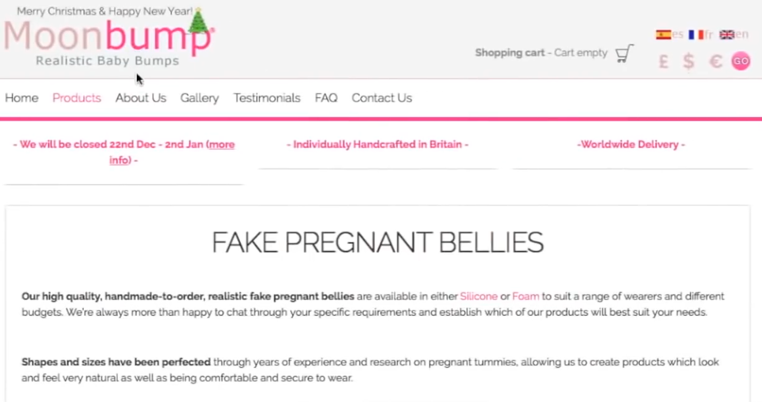Follow the "more info" closure link
Screen dimensions: 762x402
coord(221,144)
